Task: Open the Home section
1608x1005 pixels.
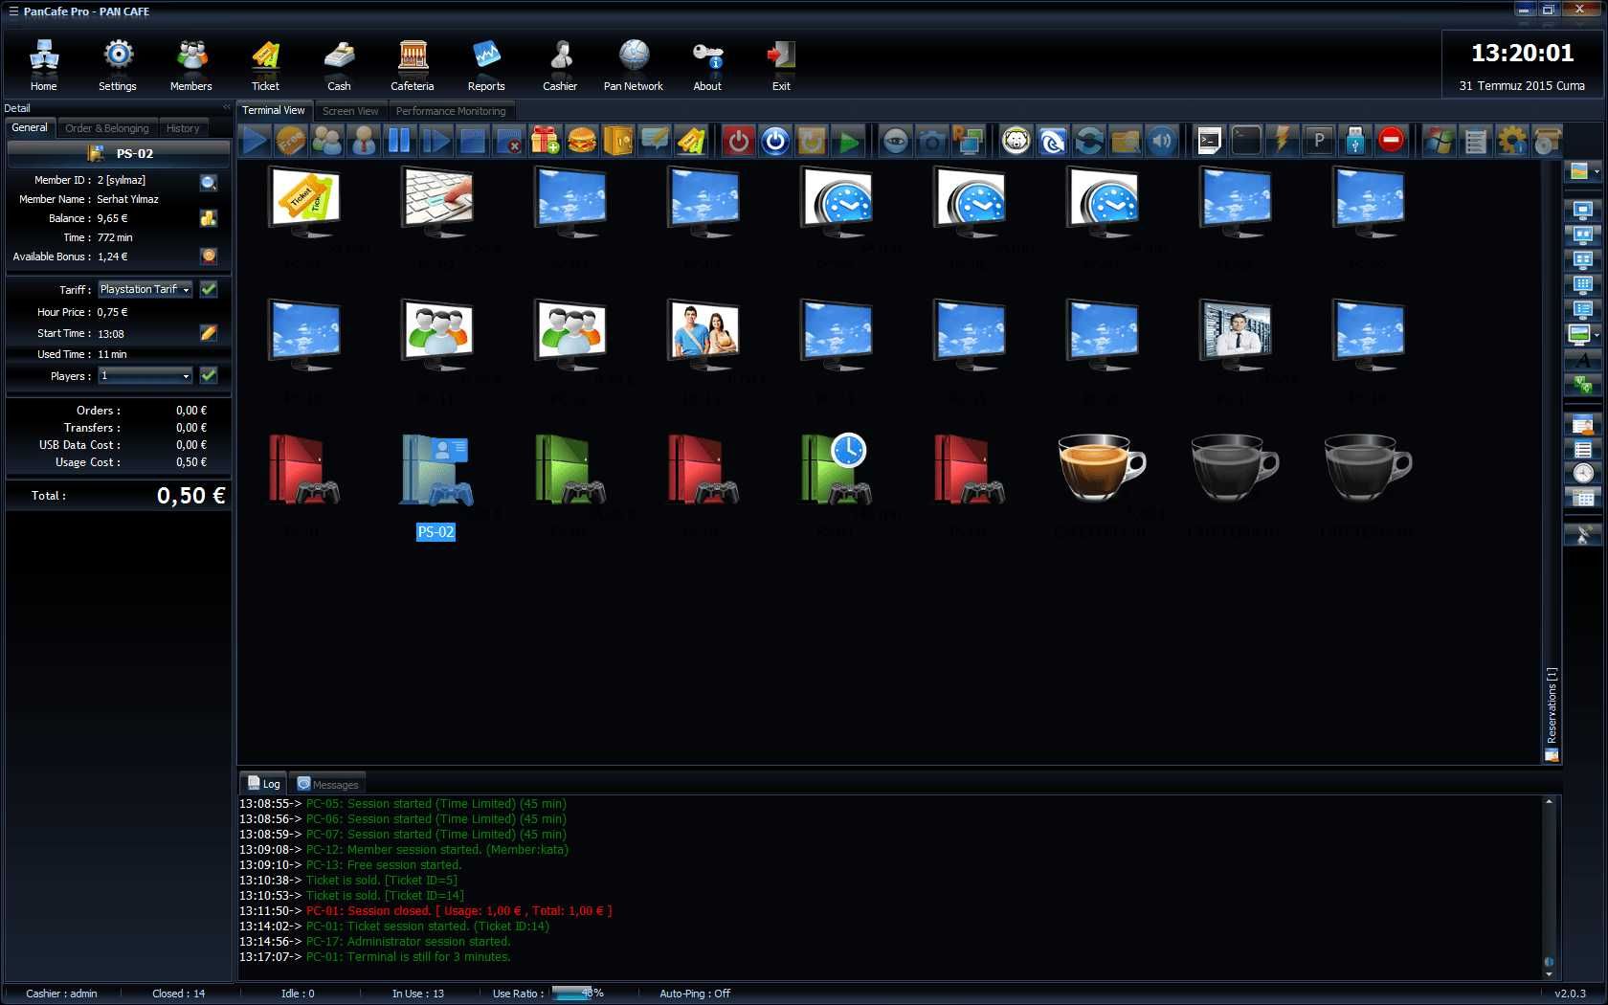Action: 43,65
